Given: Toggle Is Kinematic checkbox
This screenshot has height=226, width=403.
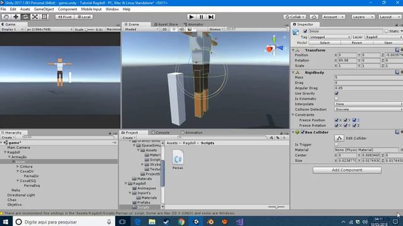Looking at the screenshot, I should click(x=336, y=99).
